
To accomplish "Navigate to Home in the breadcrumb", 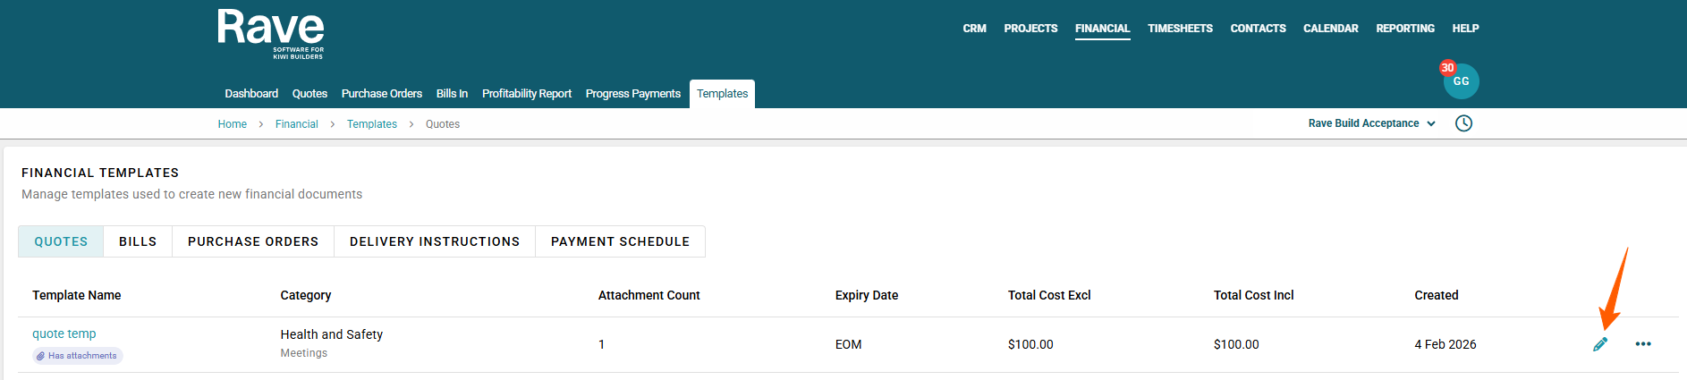I will click(x=233, y=124).
